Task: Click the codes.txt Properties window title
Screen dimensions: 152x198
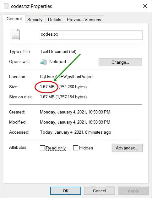Action: tap(31, 6)
